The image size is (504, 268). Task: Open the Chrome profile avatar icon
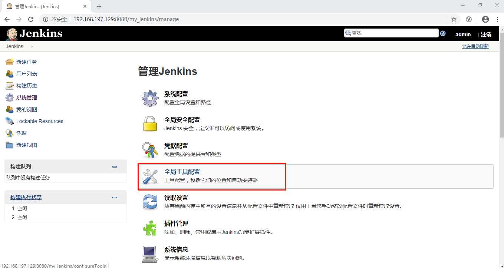tap(485, 19)
